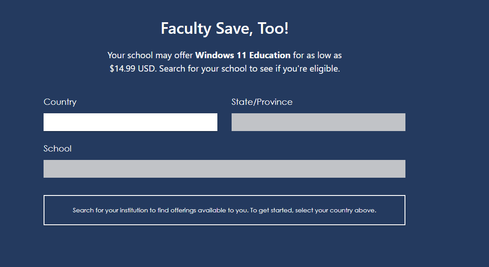The image size is (489, 267).
Task: Click the bold "Windows 11 Education" text
Action: click(243, 55)
